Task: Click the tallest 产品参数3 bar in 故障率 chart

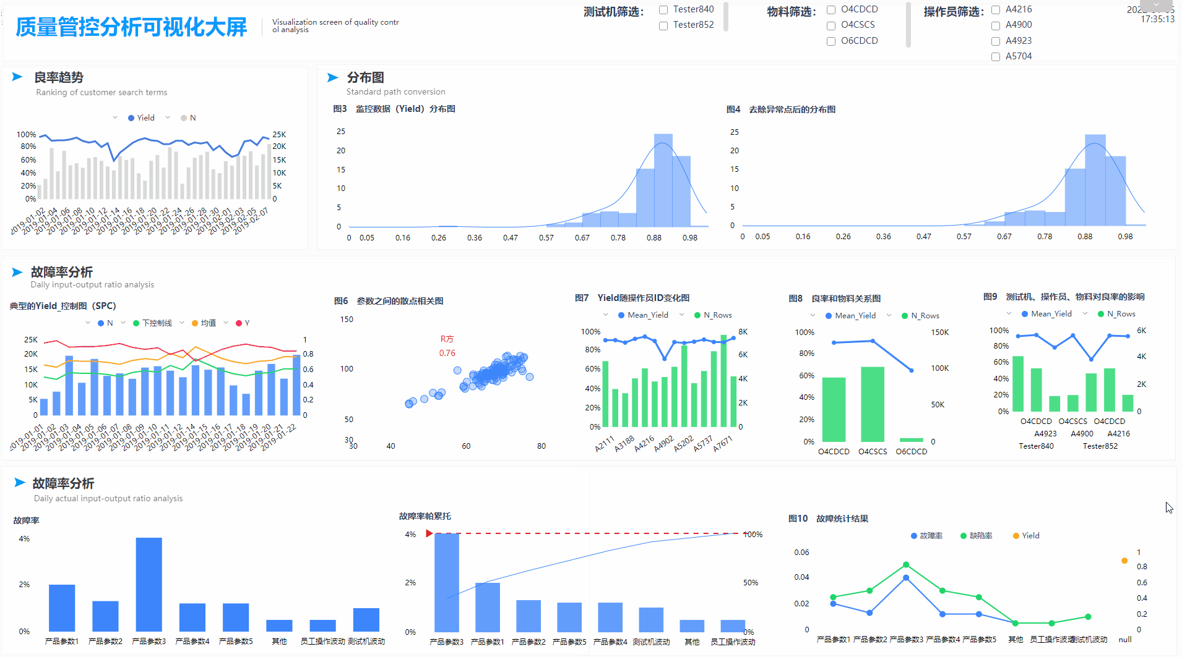Action: (x=149, y=584)
